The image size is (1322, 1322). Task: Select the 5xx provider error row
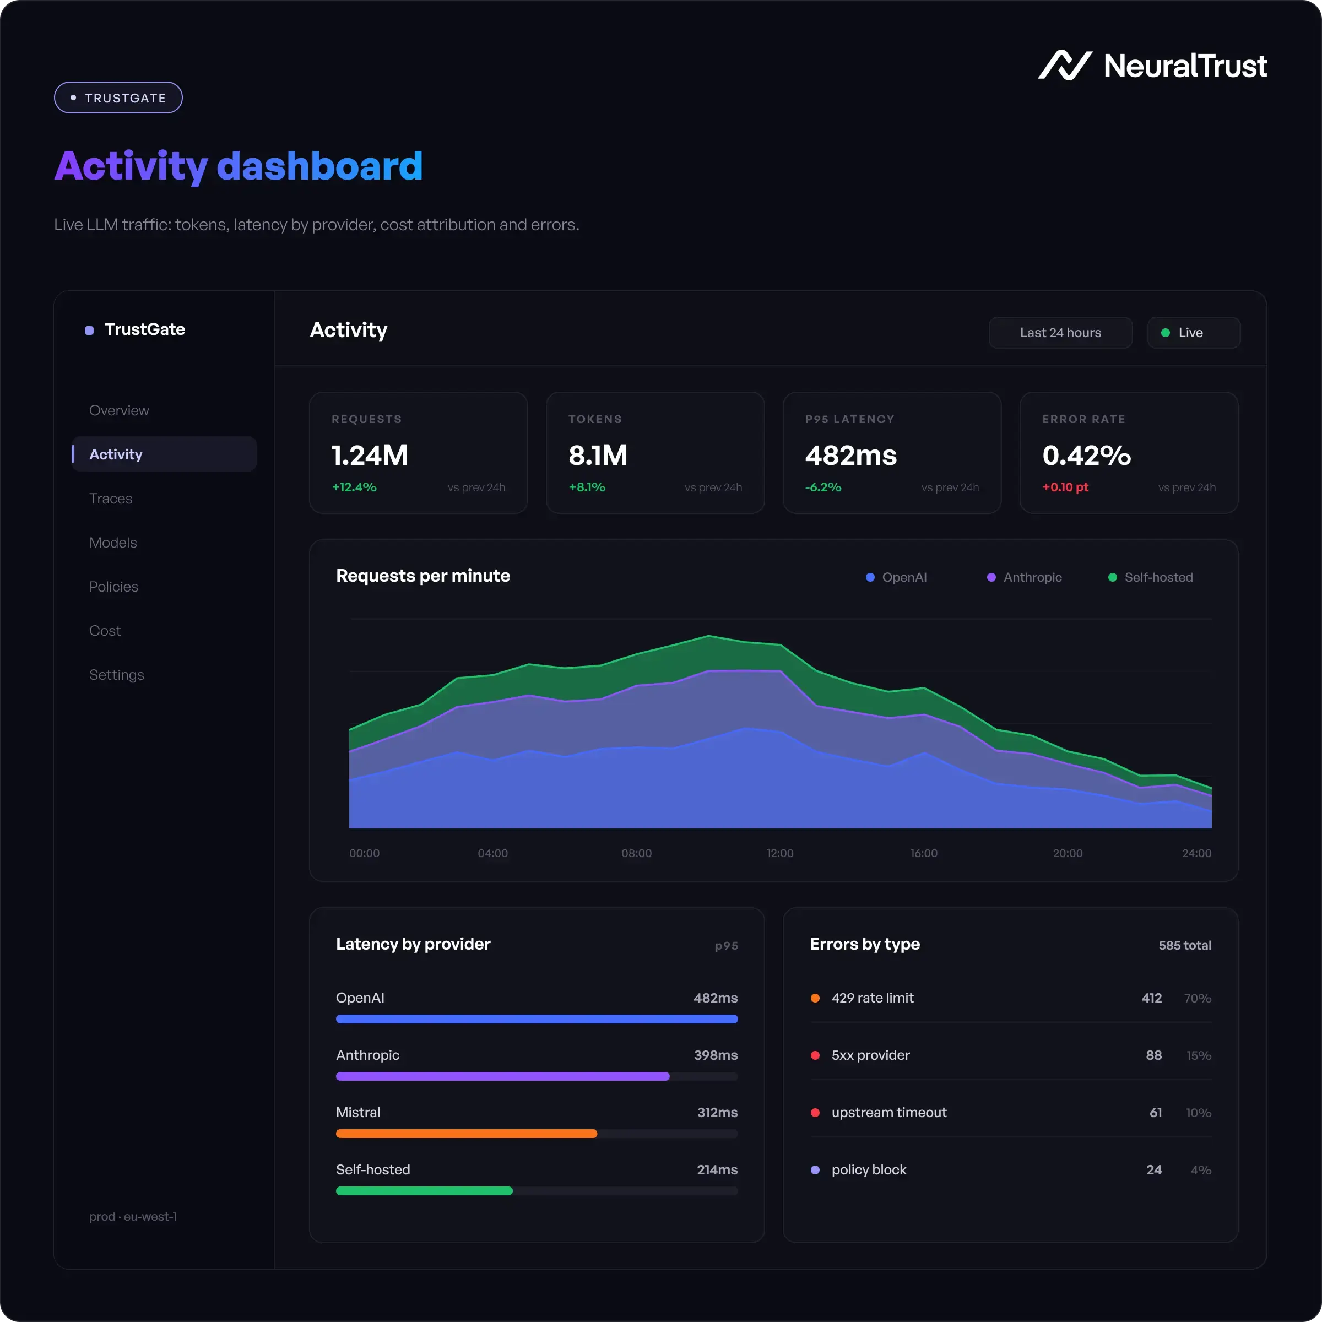point(1011,1055)
